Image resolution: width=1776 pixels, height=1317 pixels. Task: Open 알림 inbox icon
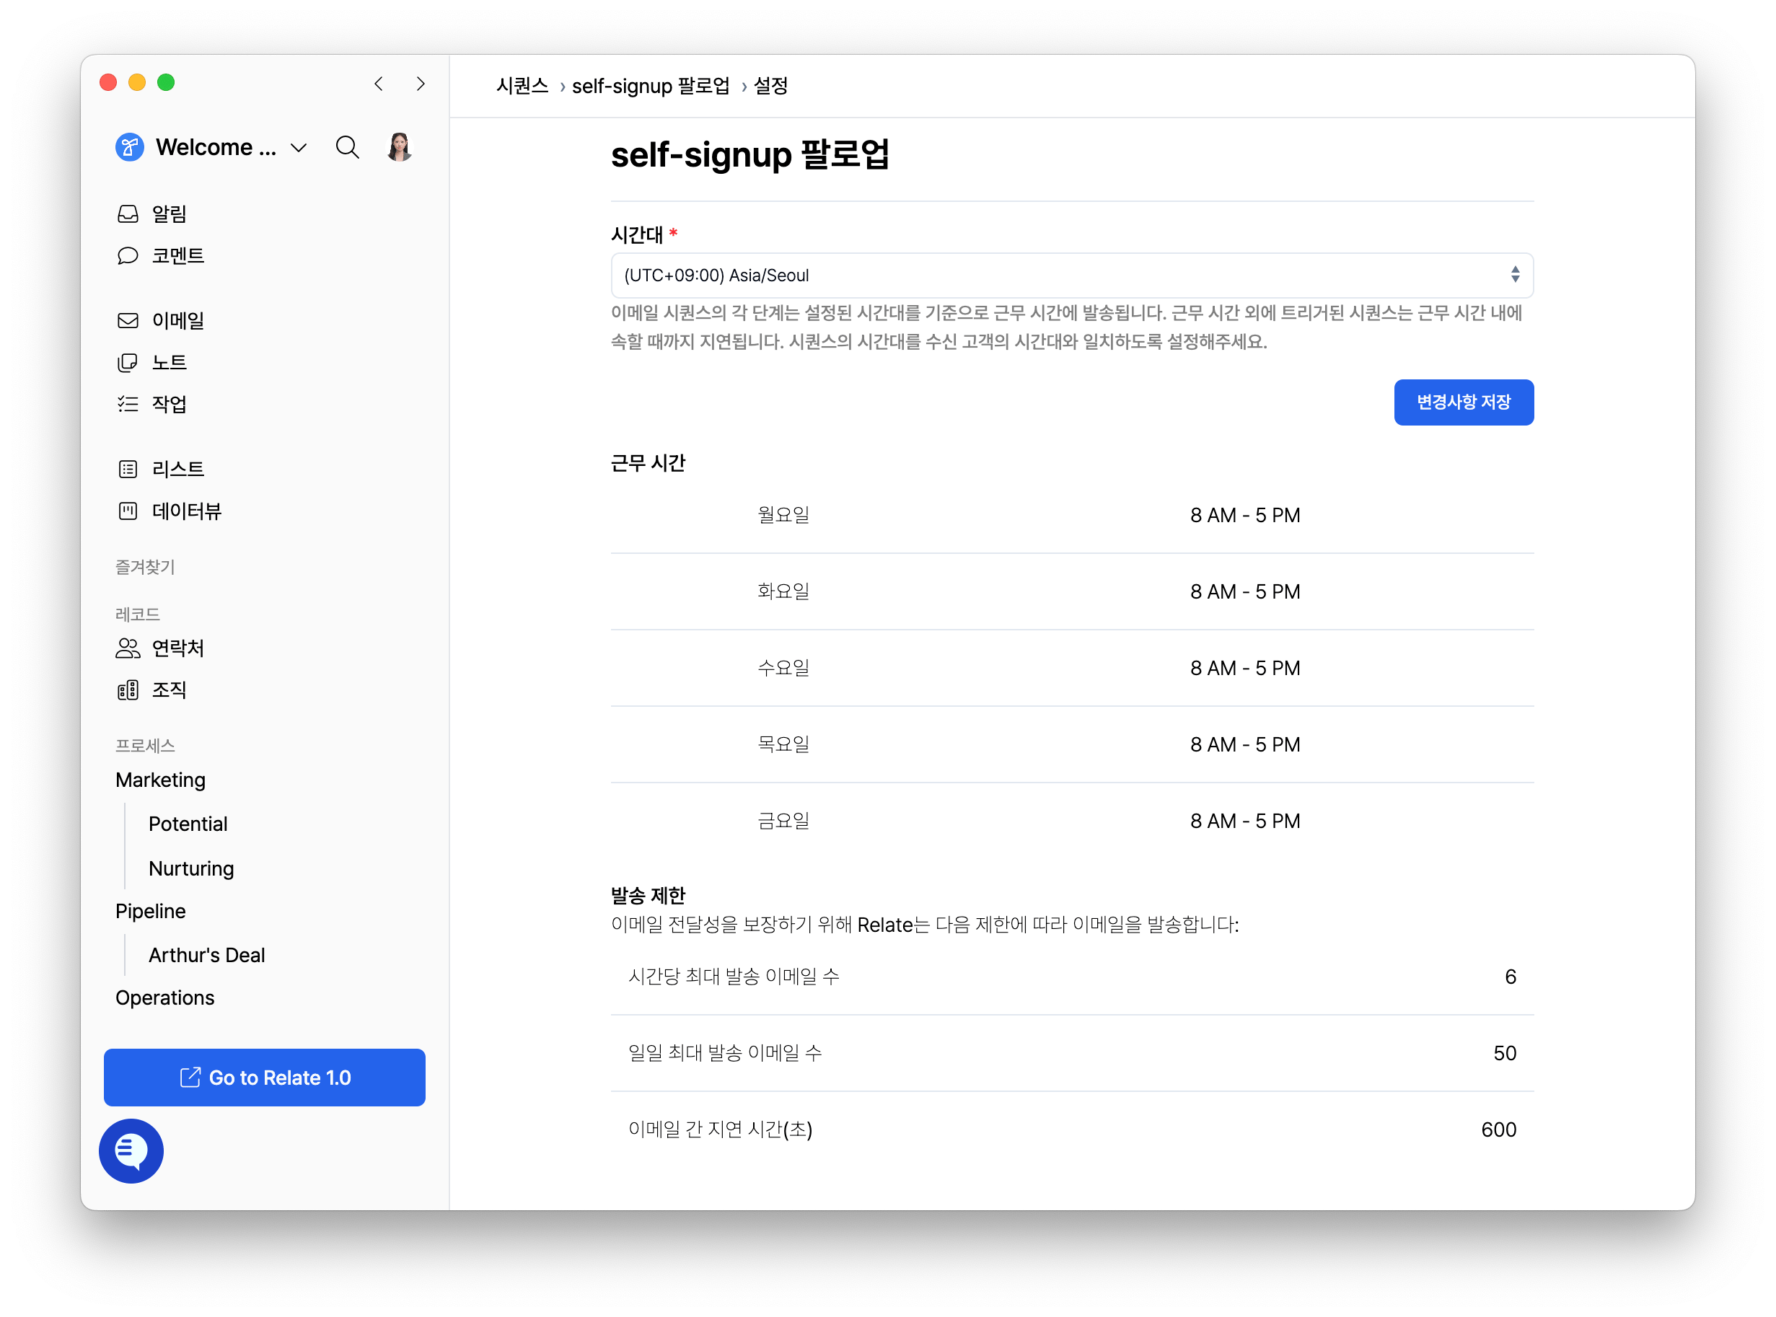point(128,213)
